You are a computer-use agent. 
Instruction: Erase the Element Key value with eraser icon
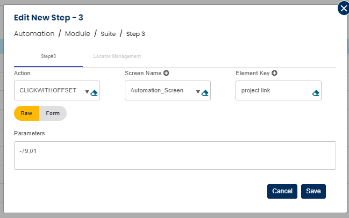(x=316, y=92)
